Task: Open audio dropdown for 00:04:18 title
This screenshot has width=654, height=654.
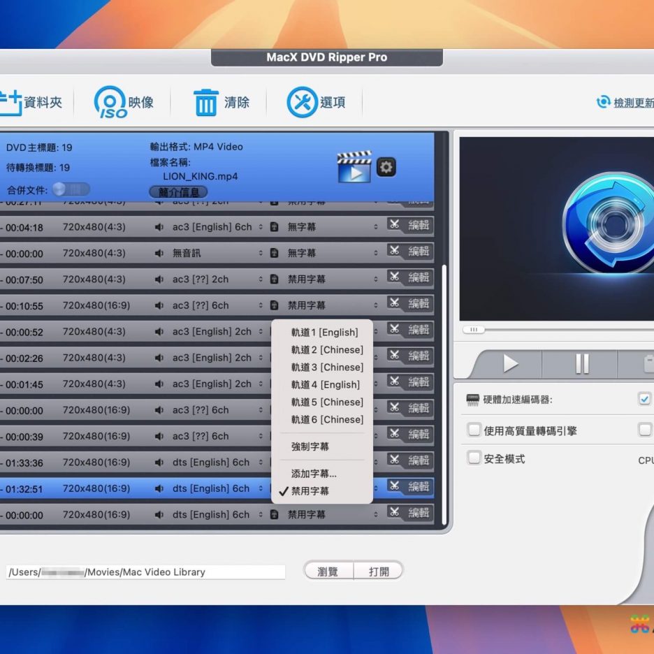Action: (261, 227)
